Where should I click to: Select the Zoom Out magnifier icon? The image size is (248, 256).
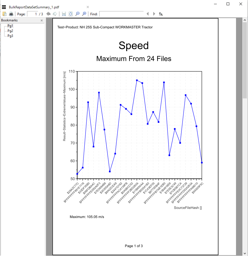[x=77, y=14]
